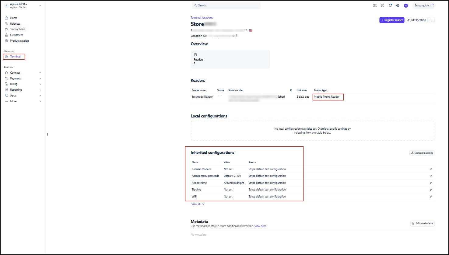Open the notifications bell icon
Screen dimensions: 449x255
(390, 5)
